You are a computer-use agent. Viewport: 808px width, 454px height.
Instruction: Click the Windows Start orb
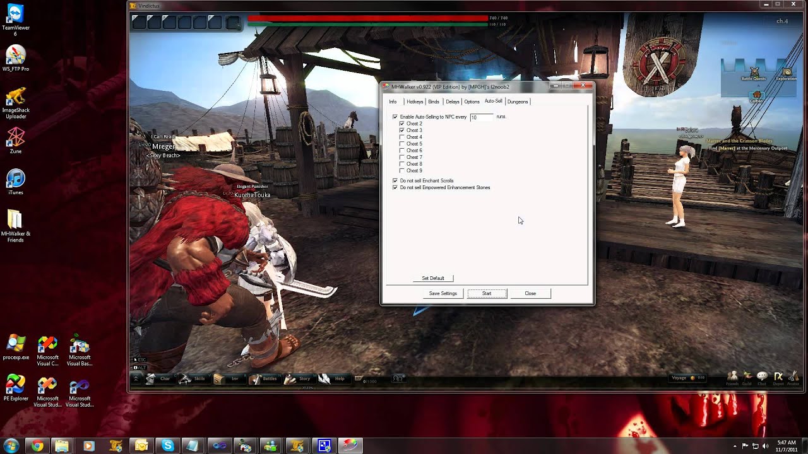(11, 446)
